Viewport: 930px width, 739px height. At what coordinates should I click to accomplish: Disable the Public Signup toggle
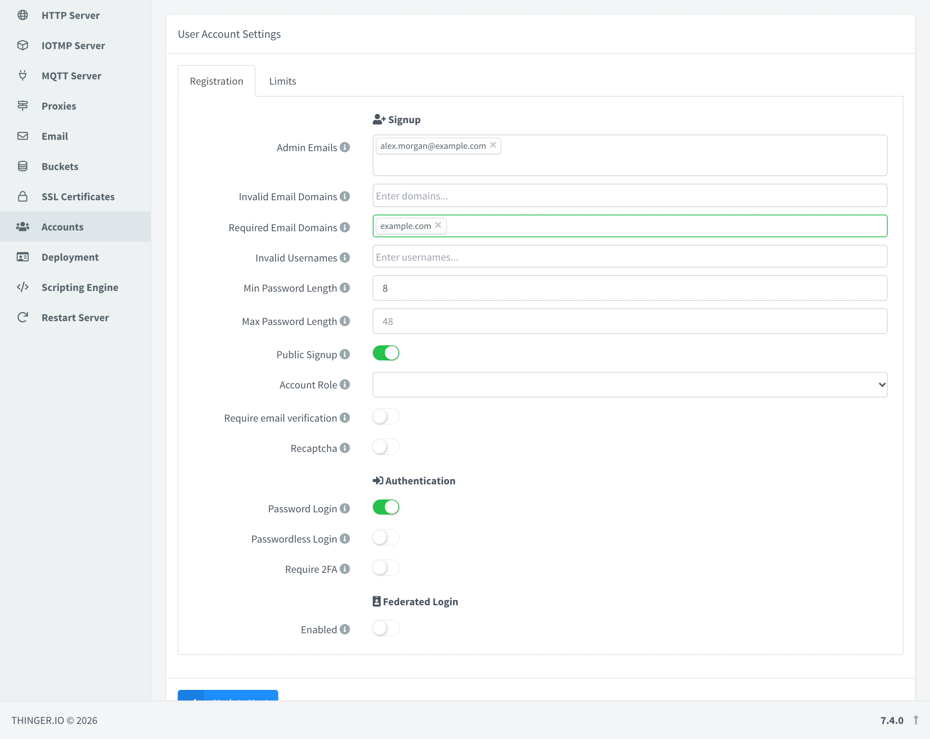tap(386, 353)
